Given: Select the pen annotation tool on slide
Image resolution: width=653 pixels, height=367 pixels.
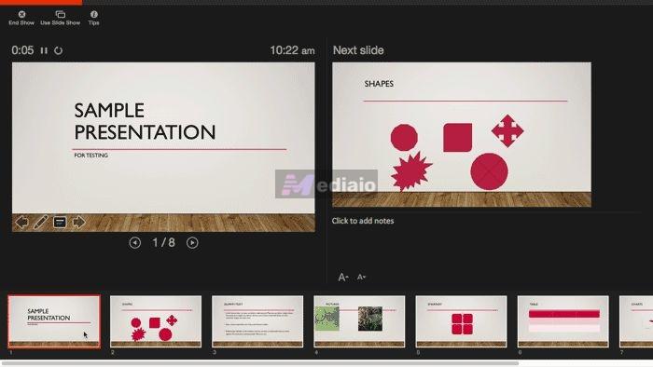Looking at the screenshot, I should click(x=40, y=222).
